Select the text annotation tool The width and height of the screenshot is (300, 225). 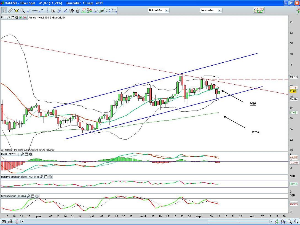pyautogui.click(x=53, y=11)
